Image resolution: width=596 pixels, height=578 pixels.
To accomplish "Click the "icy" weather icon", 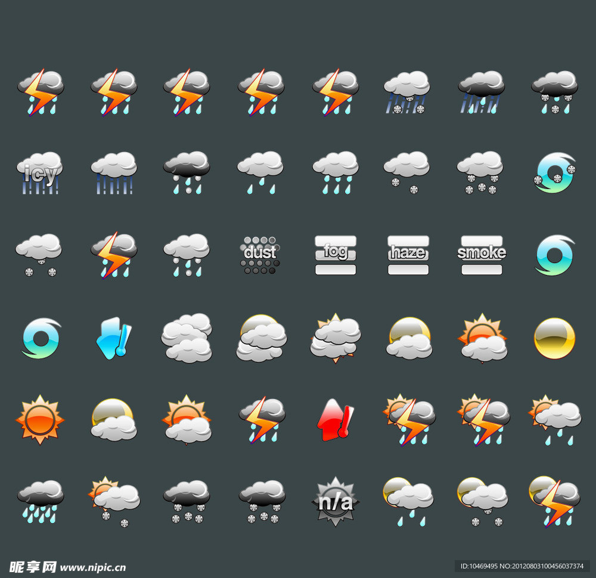I will pos(40,173).
